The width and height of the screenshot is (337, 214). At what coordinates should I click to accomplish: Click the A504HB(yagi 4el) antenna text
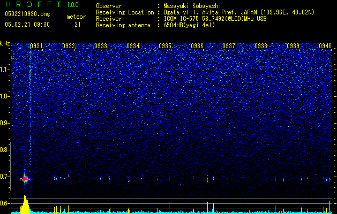click(189, 25)
